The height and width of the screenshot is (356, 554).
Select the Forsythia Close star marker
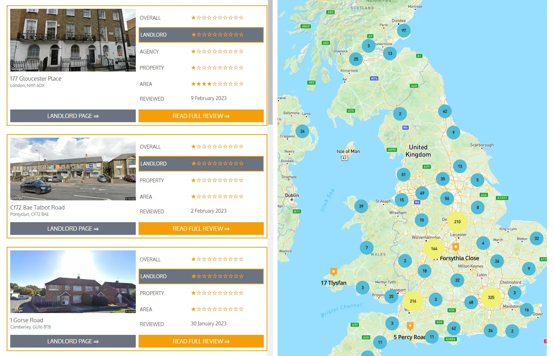click(x=456, y=246)
